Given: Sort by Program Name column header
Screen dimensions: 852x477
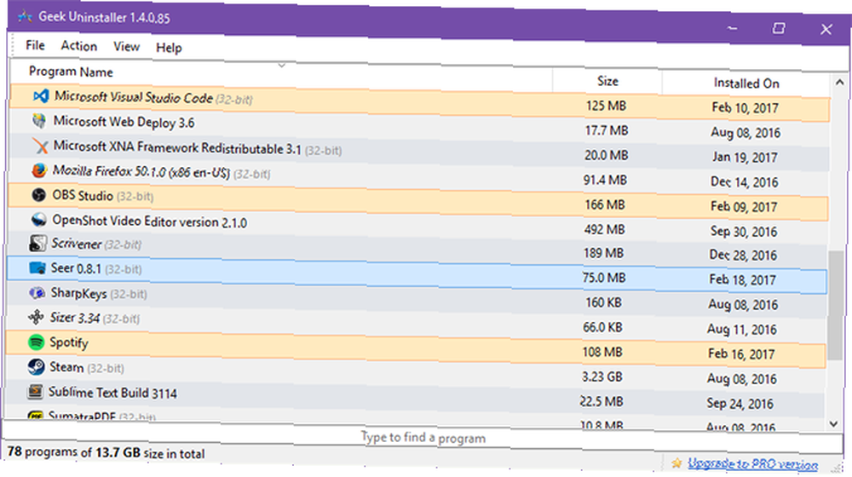Looking at the screenshot, I should [x=72, y=72].
